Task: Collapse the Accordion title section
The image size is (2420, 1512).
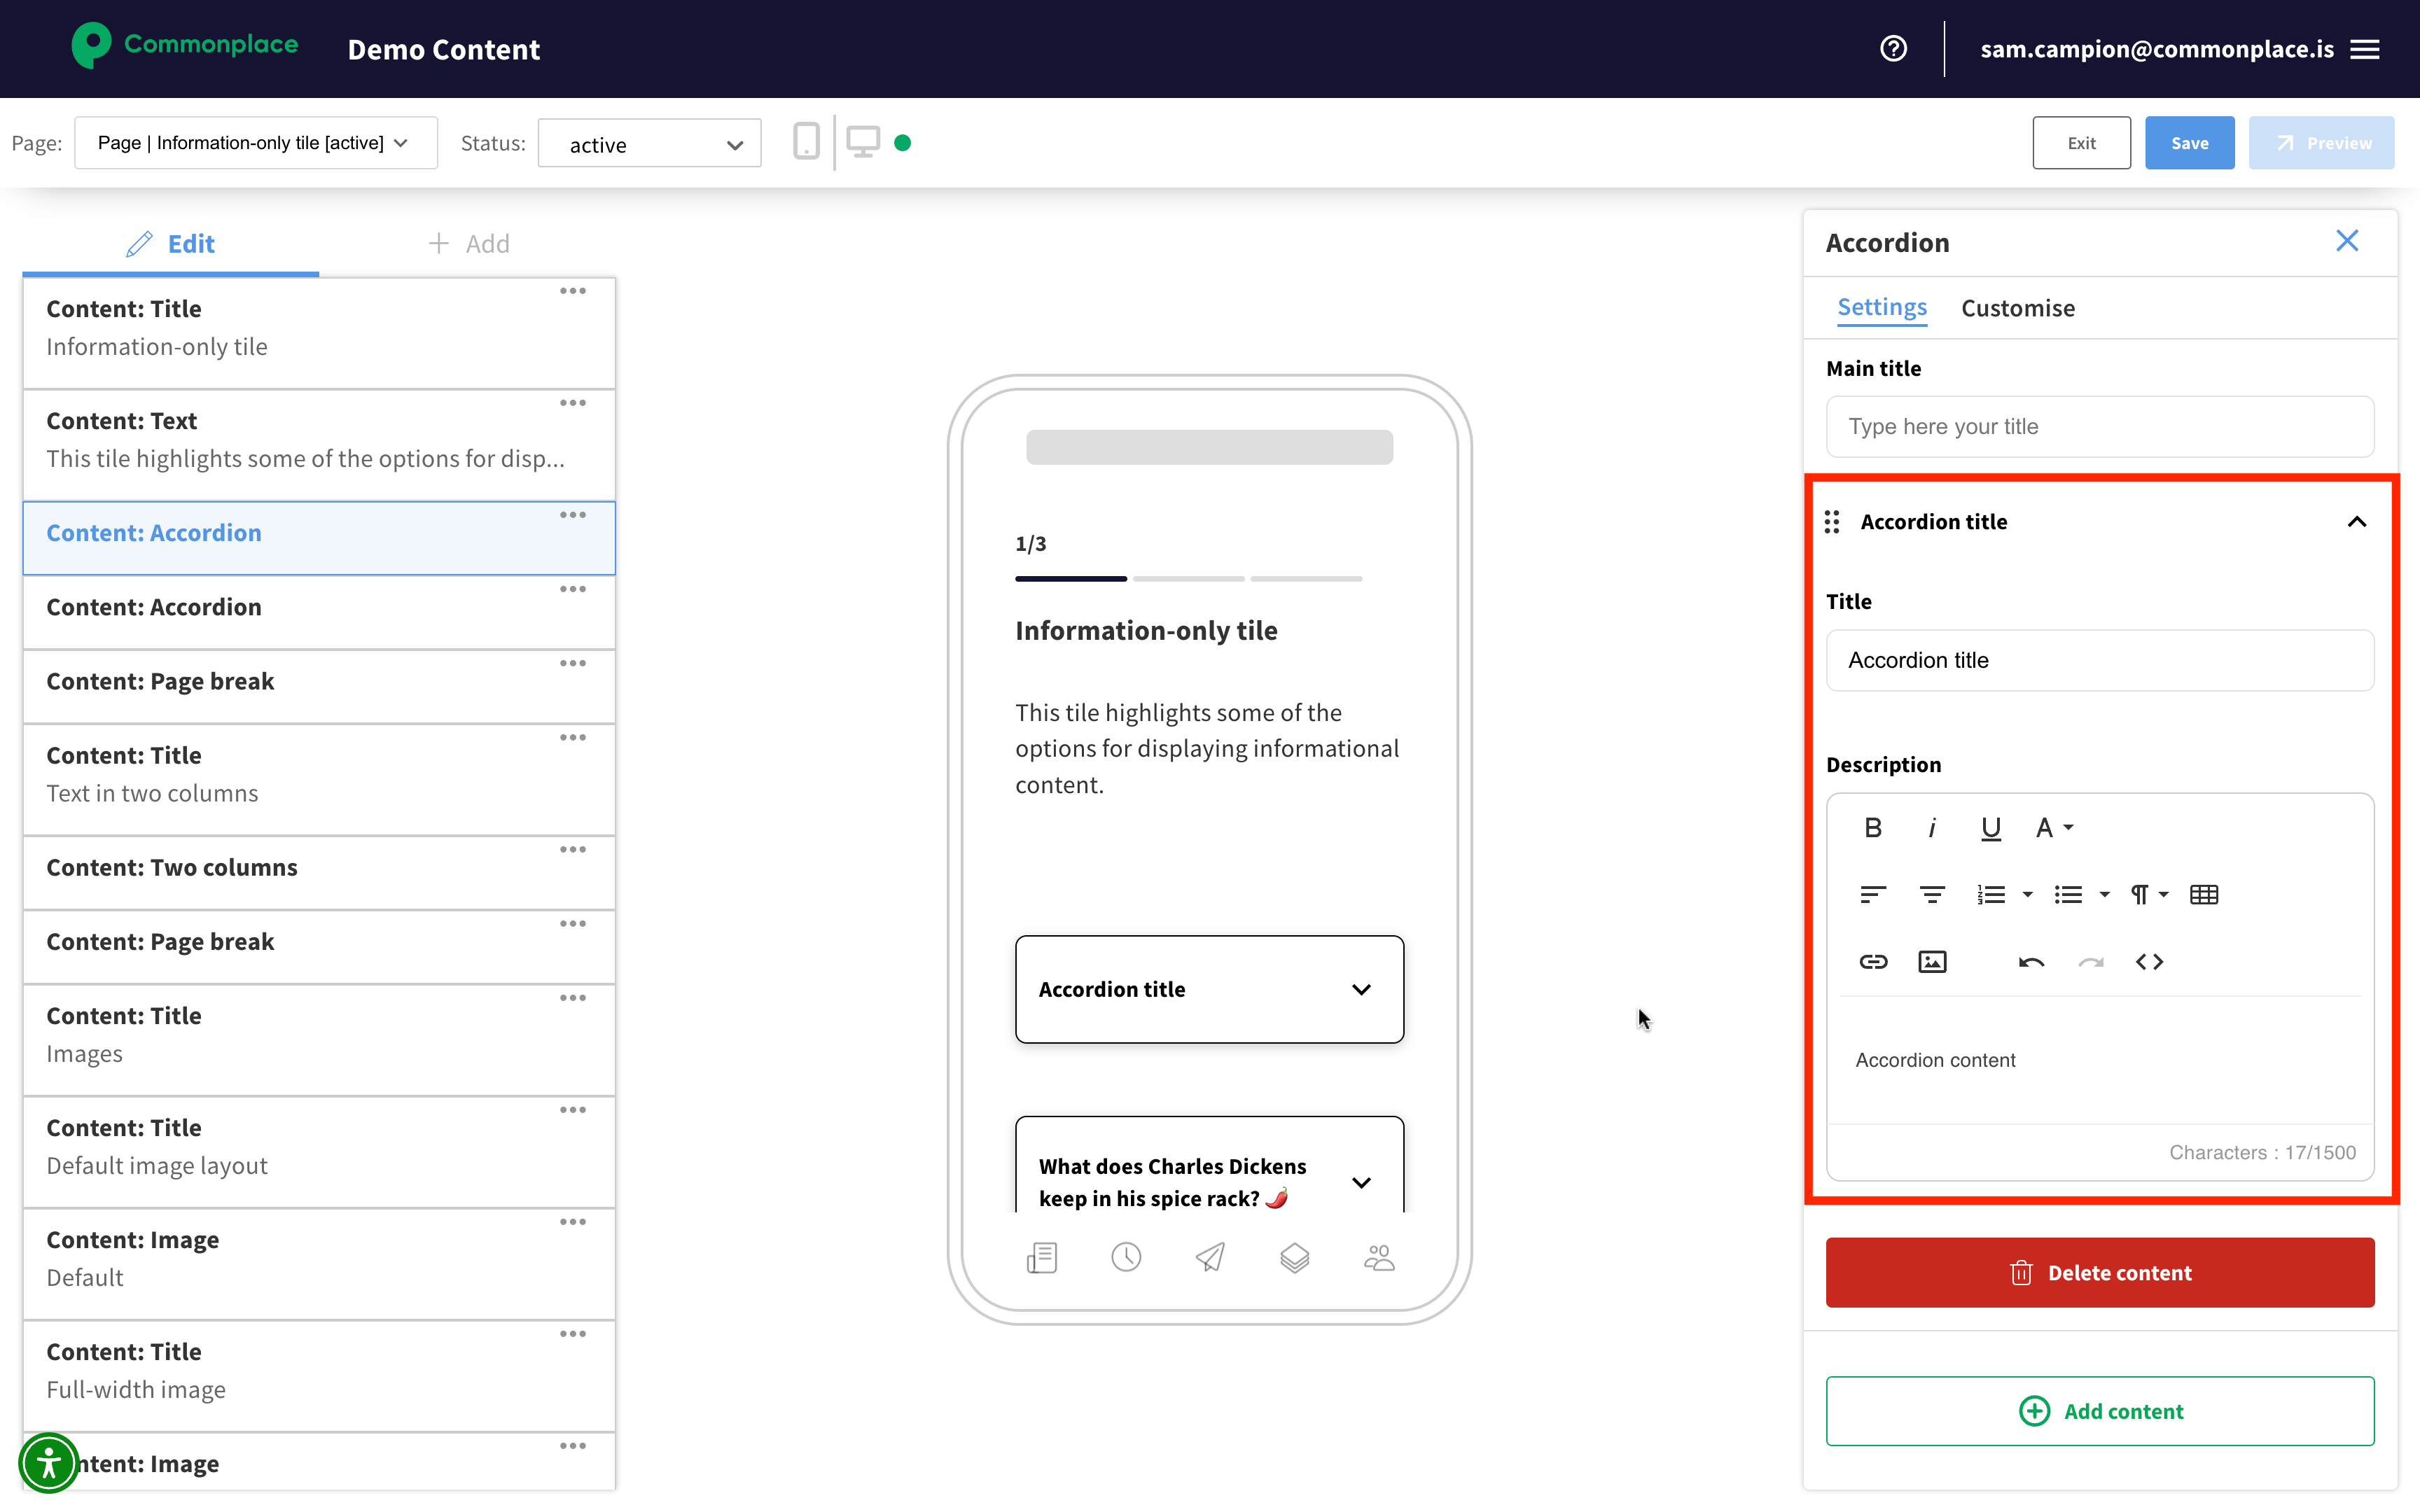Action: pos(2356,522)
